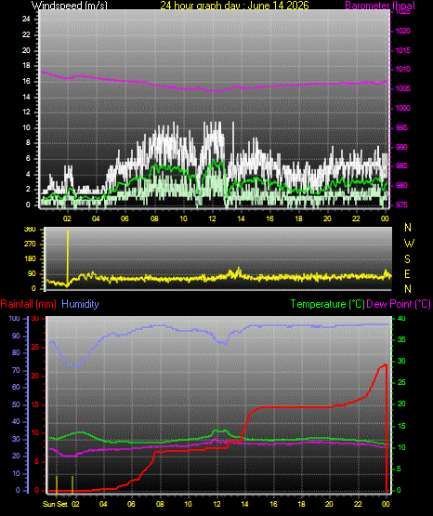Click the 12 hour tick on windspeed graph
This screenshot has height=516, width=433.
[x=212, y=218]
